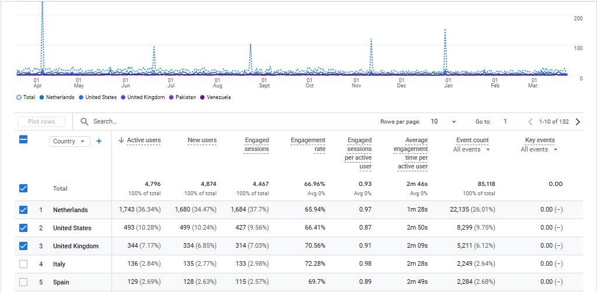Deselect all rows with header checkbox

coord(23,140)
